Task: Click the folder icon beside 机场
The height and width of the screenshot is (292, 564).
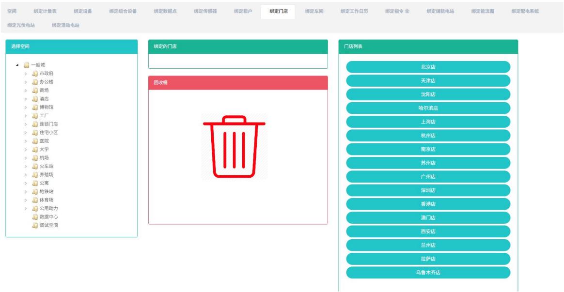Action: coord(35,158)
